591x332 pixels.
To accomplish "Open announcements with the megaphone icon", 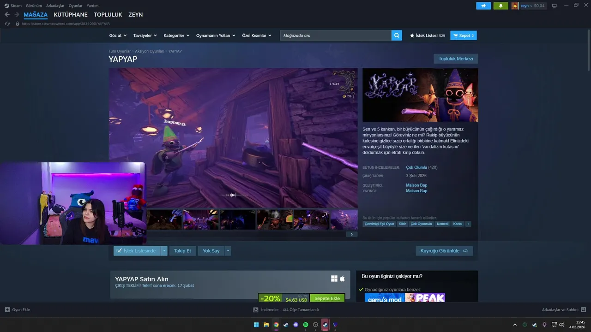I will pyautogui.click(x=483, y=6).
